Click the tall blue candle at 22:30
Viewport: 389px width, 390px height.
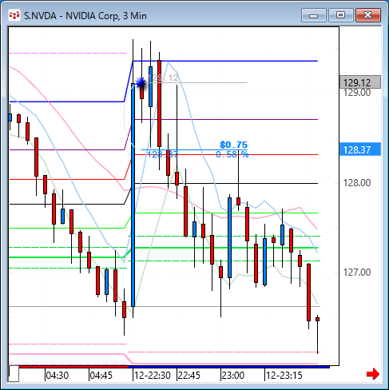133,195
